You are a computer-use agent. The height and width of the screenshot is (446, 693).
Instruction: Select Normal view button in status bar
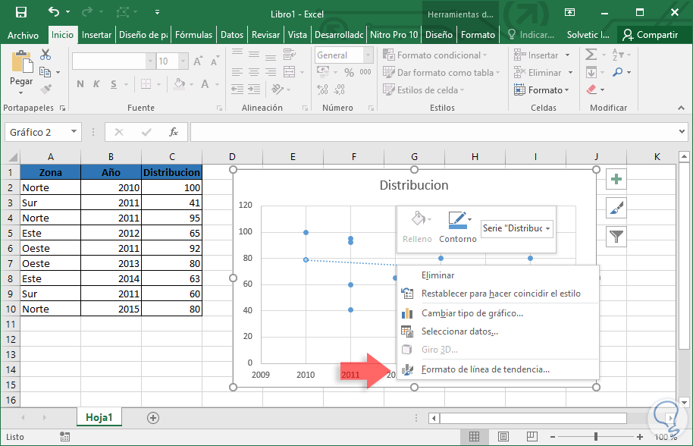tap(474, 437)
